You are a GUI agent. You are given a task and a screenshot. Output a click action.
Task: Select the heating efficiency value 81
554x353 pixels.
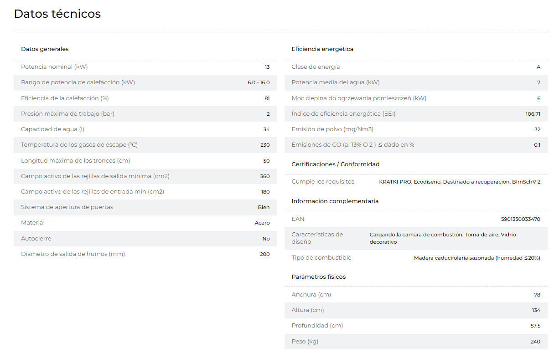[x=267, y=98]
